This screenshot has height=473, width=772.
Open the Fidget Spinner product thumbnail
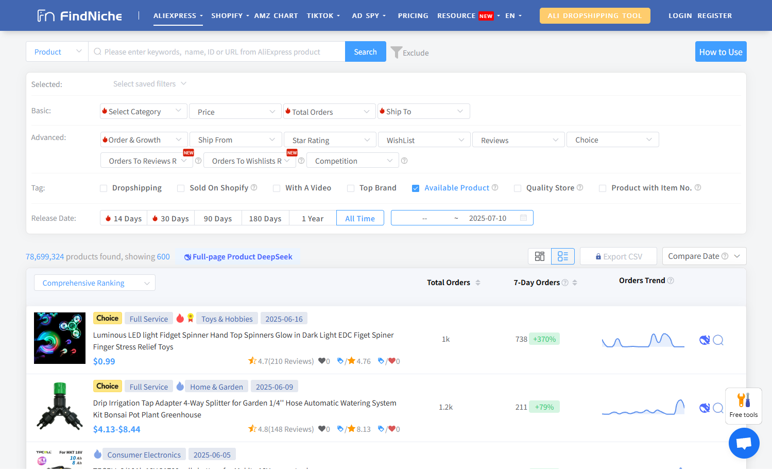(x=60, y=338)
